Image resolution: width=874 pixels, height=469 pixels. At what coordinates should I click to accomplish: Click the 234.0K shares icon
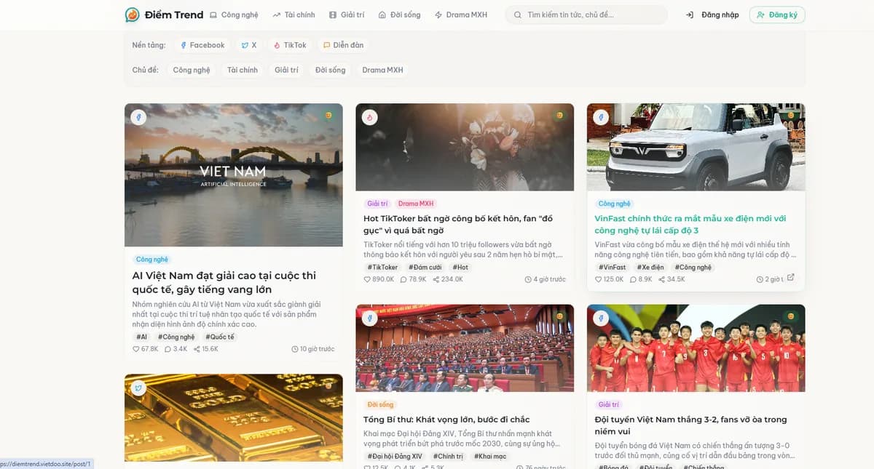pyautogui.click(x=436, y=279)
